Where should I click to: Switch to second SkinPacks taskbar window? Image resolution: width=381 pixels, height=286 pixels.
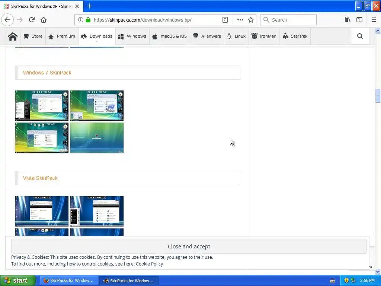[x=129, y=281]
